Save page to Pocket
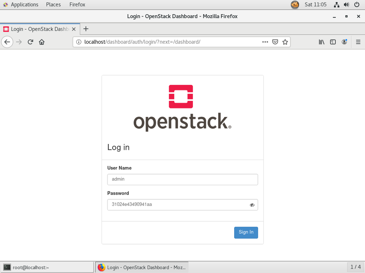Viewport: 365px width, 273px height. [275, 42]
